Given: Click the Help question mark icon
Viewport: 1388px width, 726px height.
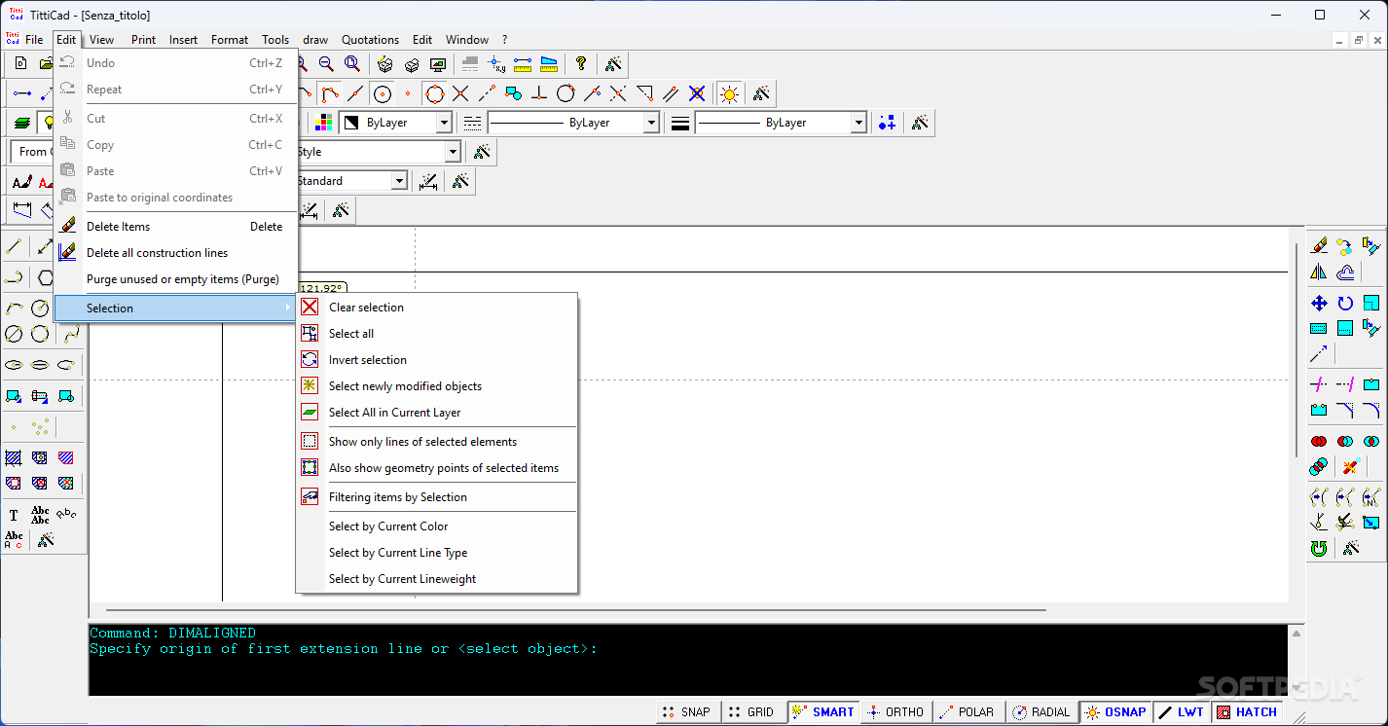Looking at the screenshot, I should coord(581,64).
